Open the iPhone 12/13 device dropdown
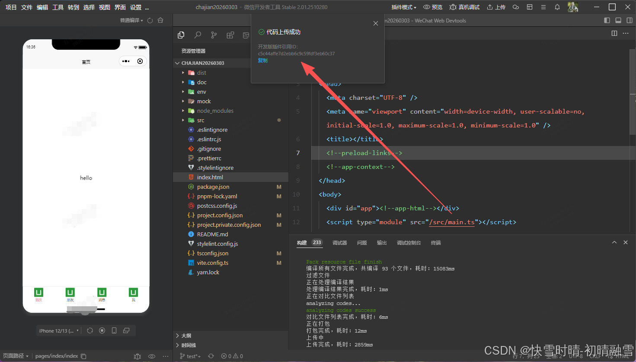The height and width of the screenshot is (362, 636). coord(59,331)
